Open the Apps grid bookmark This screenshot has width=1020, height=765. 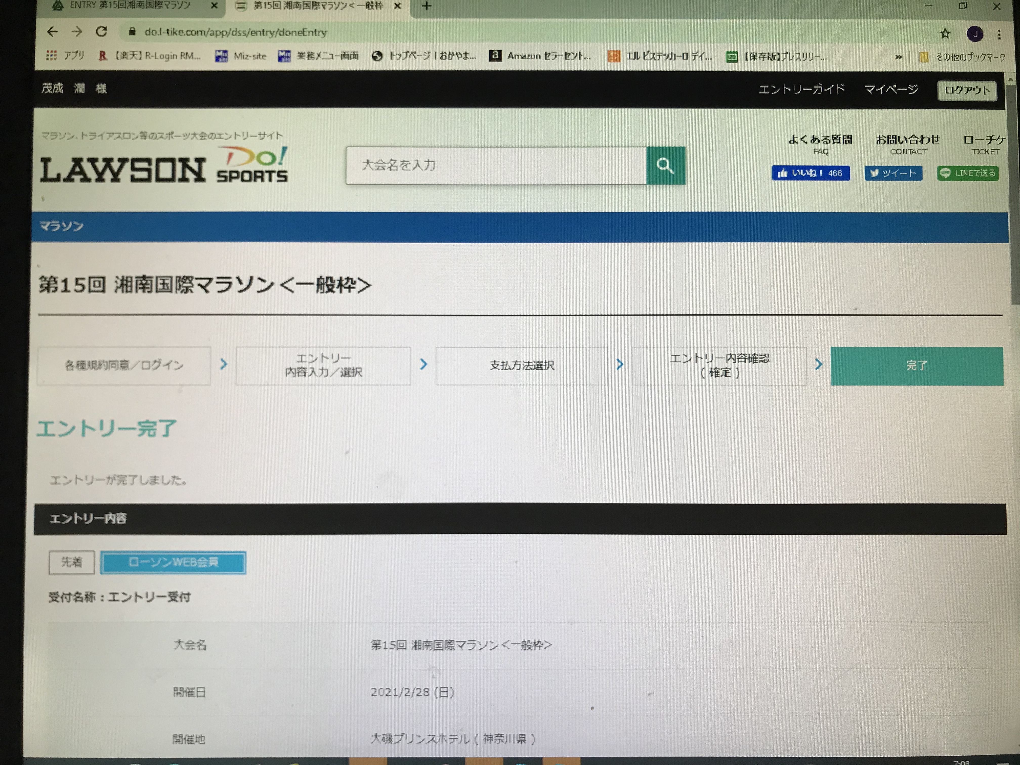[x=65, y=55]
